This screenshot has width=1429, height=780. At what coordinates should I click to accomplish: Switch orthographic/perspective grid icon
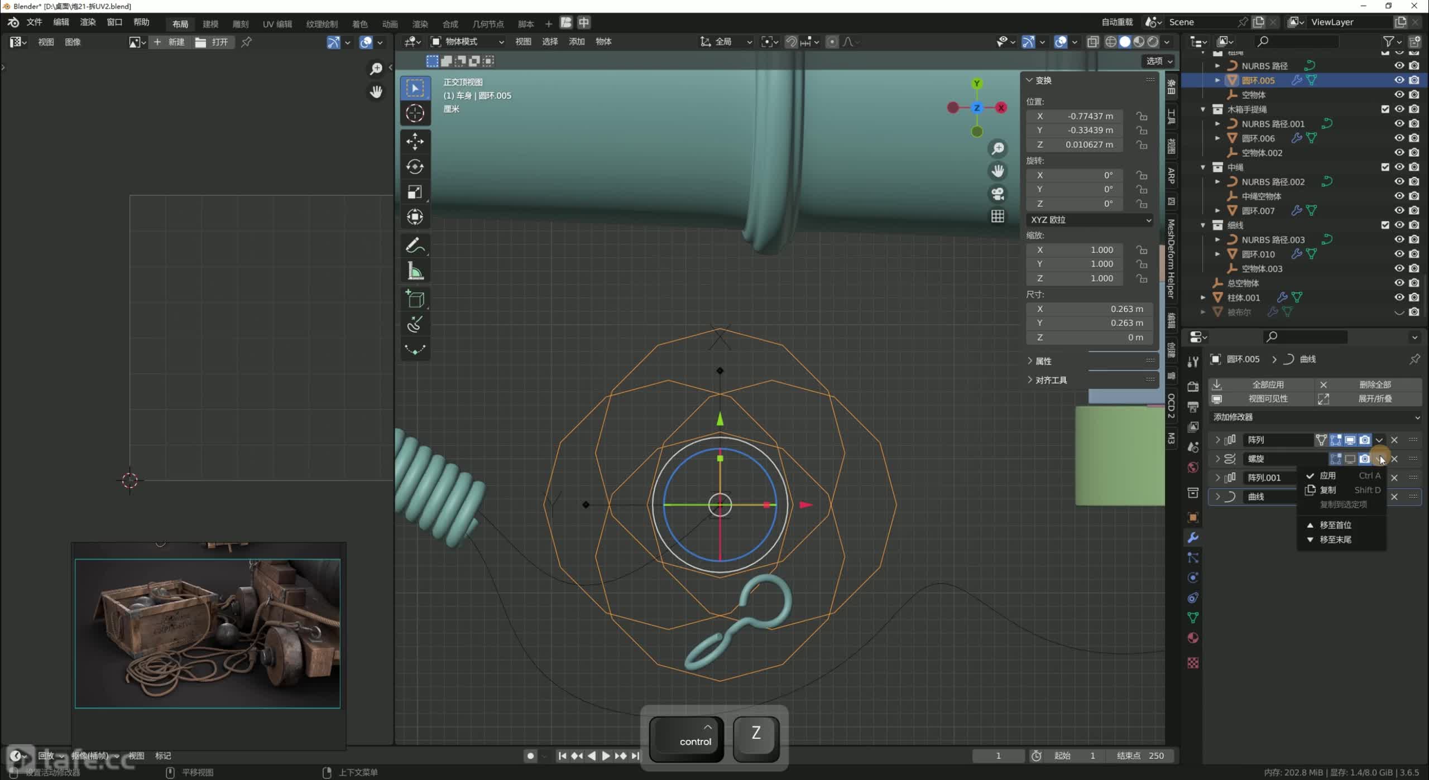tap(998, 216)
